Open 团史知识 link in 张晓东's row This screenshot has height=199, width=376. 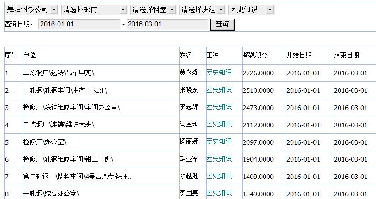click(219, 89)
